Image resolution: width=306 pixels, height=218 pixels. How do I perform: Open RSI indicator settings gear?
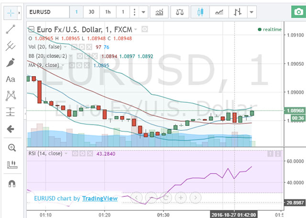coord(83,154)
